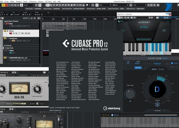The image size is (179, 128).
Task: Open the Studio menu
Action: click(25, 2)
